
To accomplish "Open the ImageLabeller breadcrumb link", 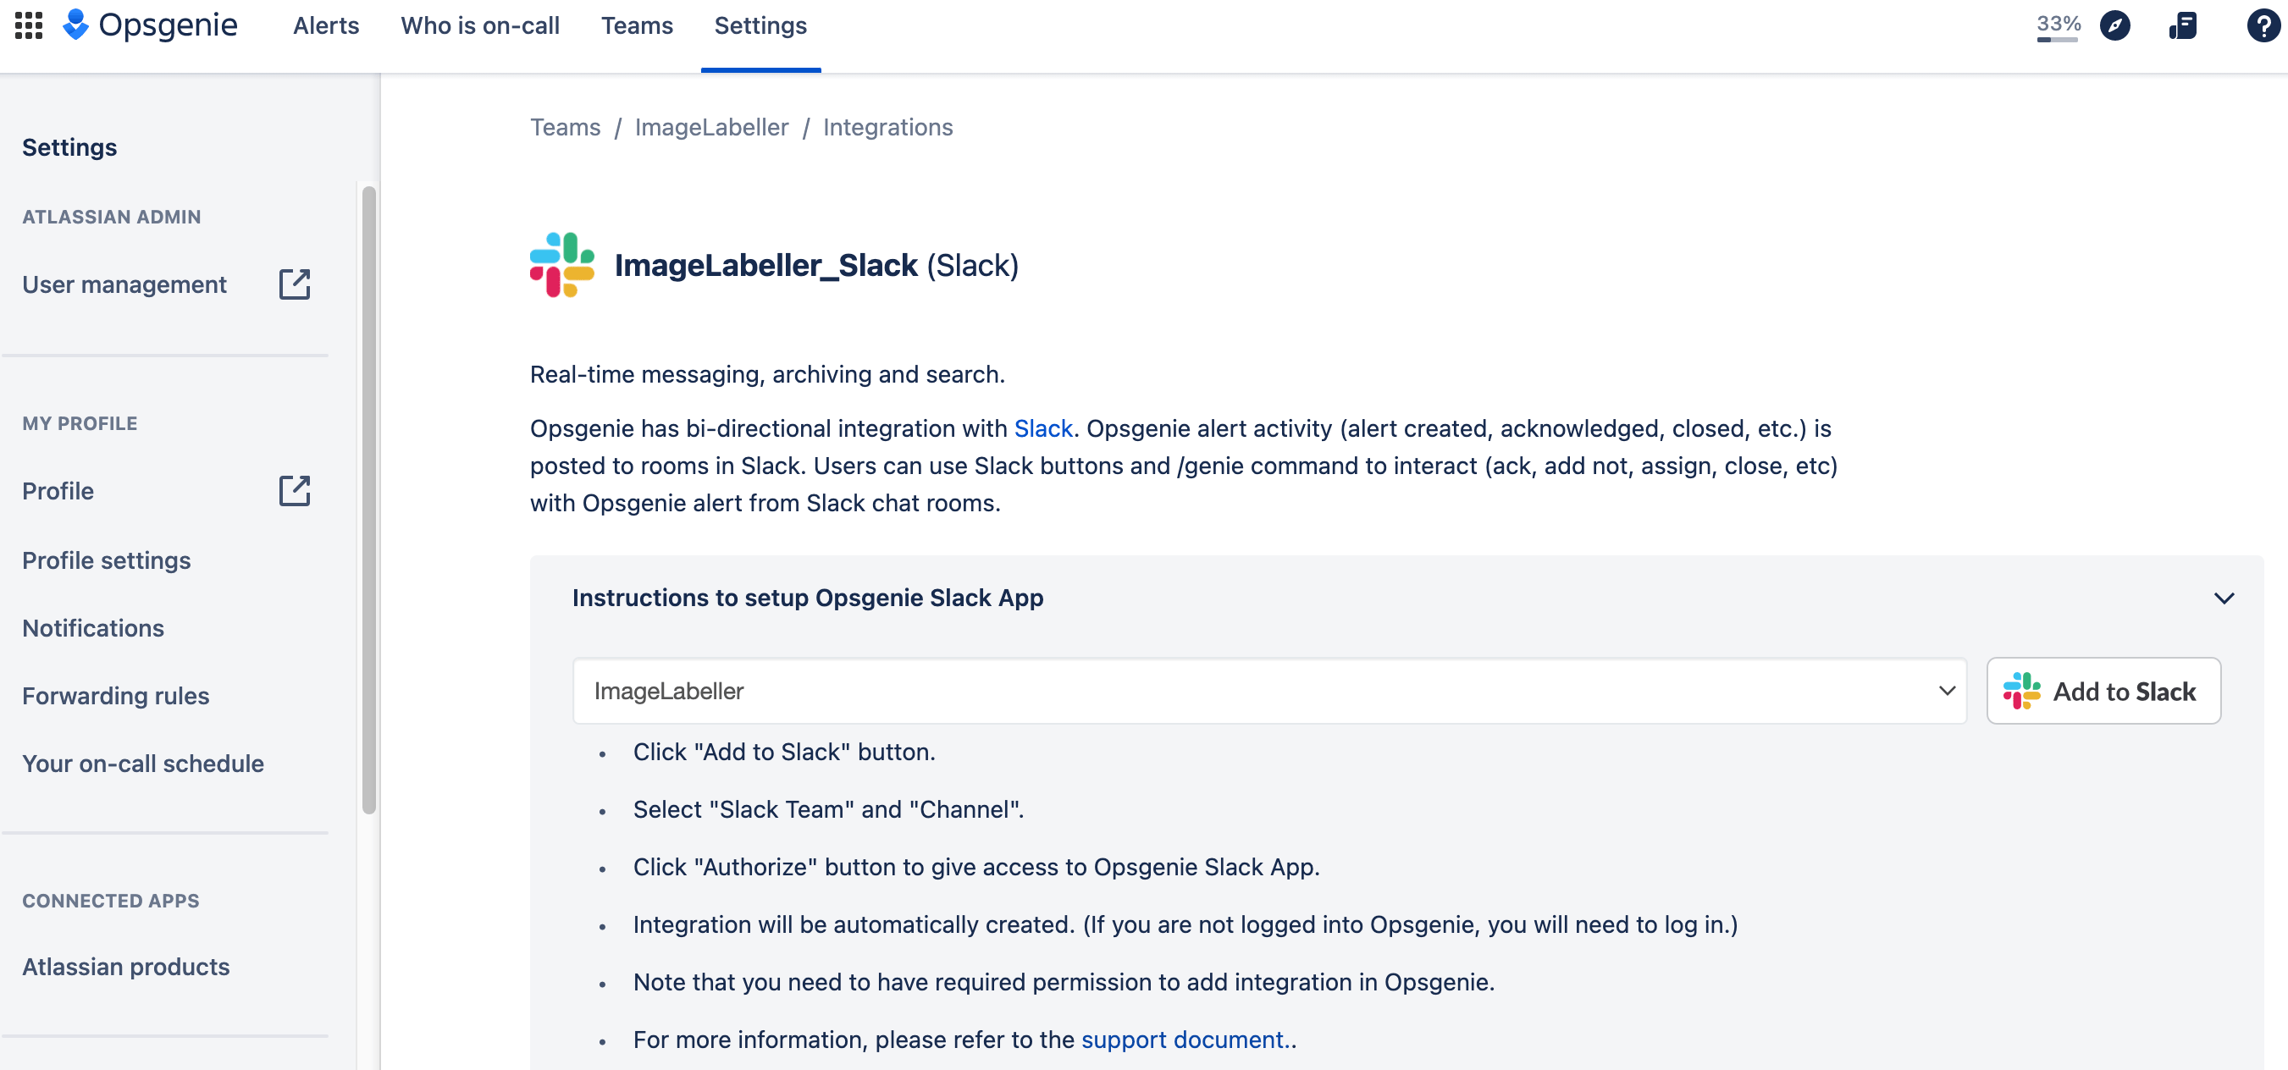I will [x=710, y=127].
